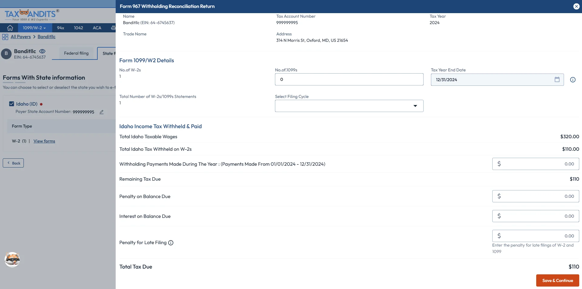Open the 1042 menu
Viewport: 582px width, 289px height.
click(78, 28)
